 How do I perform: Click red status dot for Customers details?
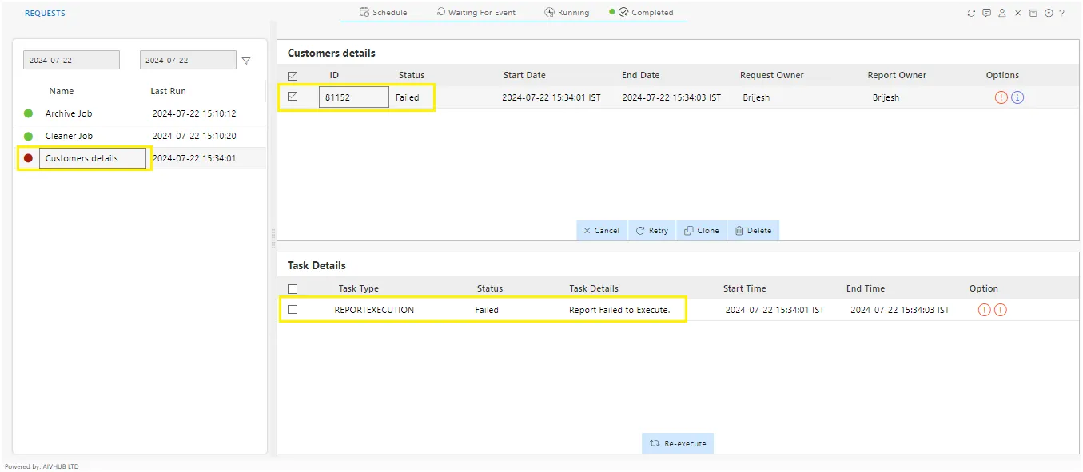point(29,158)
